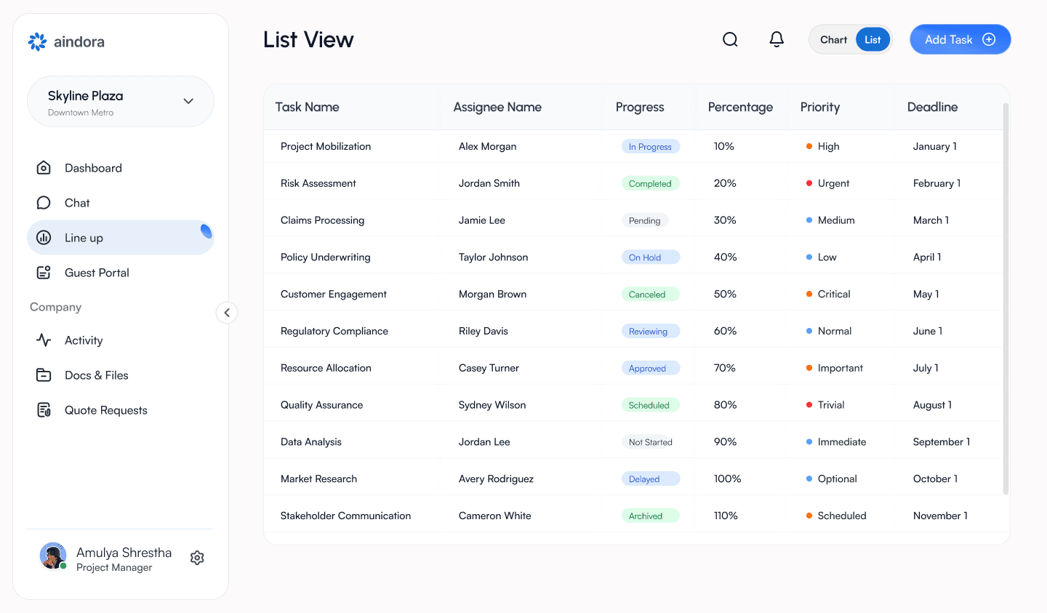1047x613 pixels.
Task: Go to Guest Portal menu item
Action: click(x=121, y=273)
